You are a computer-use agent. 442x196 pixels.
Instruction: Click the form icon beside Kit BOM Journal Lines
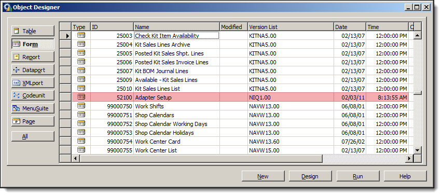coord(81,71)
